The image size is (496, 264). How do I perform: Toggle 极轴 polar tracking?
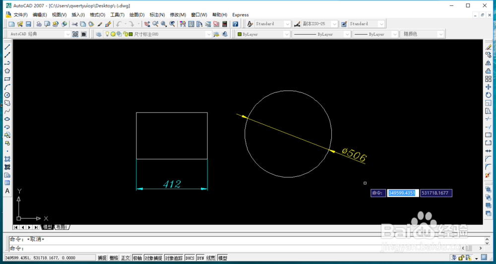[137, 258]
